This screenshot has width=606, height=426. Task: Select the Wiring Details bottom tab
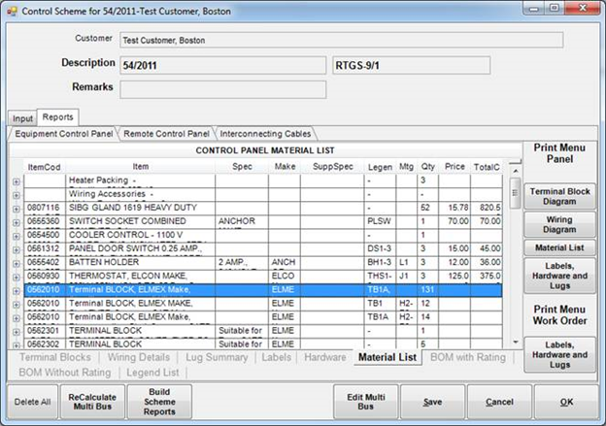(139, 358)
